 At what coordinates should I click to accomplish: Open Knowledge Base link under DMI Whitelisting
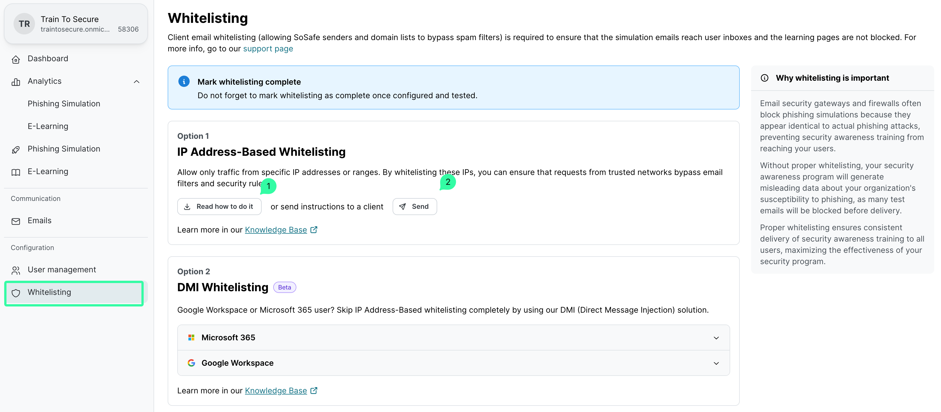tap(276, 391)
